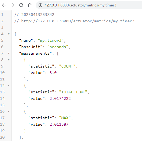This screenshot has width=142, height=141.
Task: Select the "my.timer3" value
Action: click(51, 40)
